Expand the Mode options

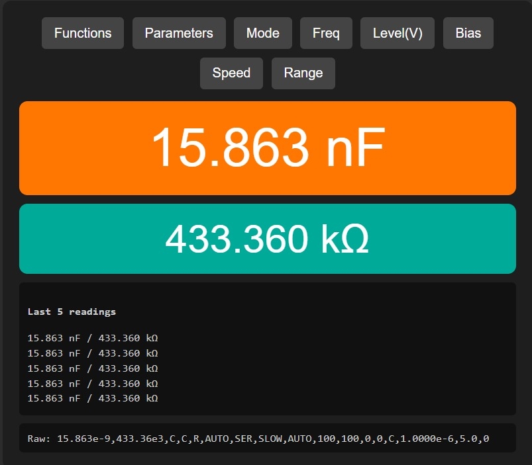tap(262, 33)
